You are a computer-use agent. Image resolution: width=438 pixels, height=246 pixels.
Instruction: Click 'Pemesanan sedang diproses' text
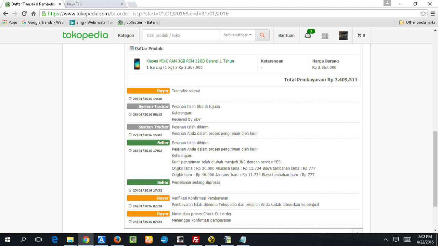click(x=196, y=182)
